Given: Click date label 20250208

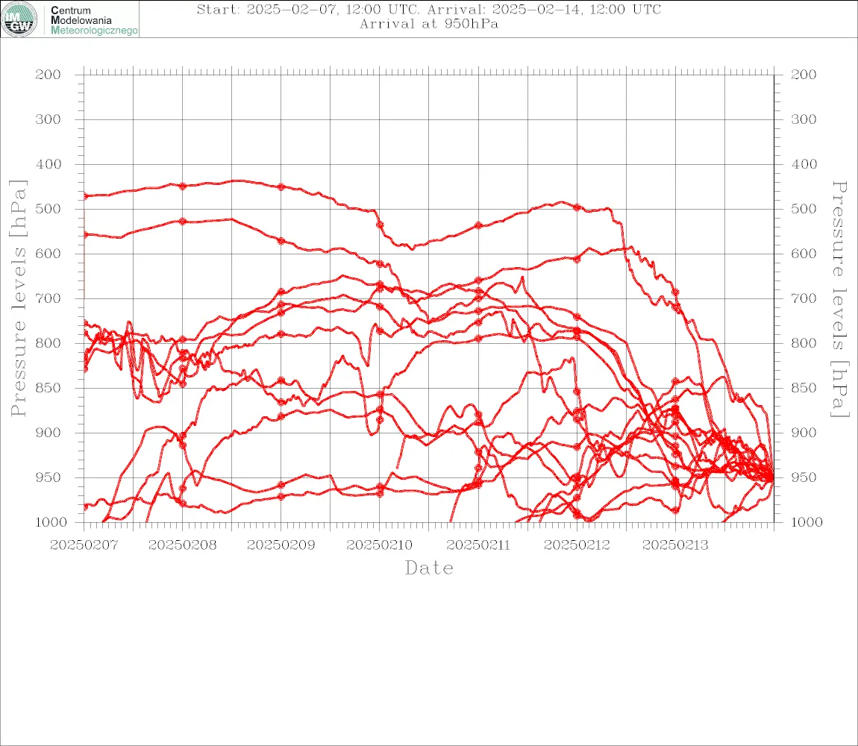Looking at the screenshot, I should (x=182, y=545).
